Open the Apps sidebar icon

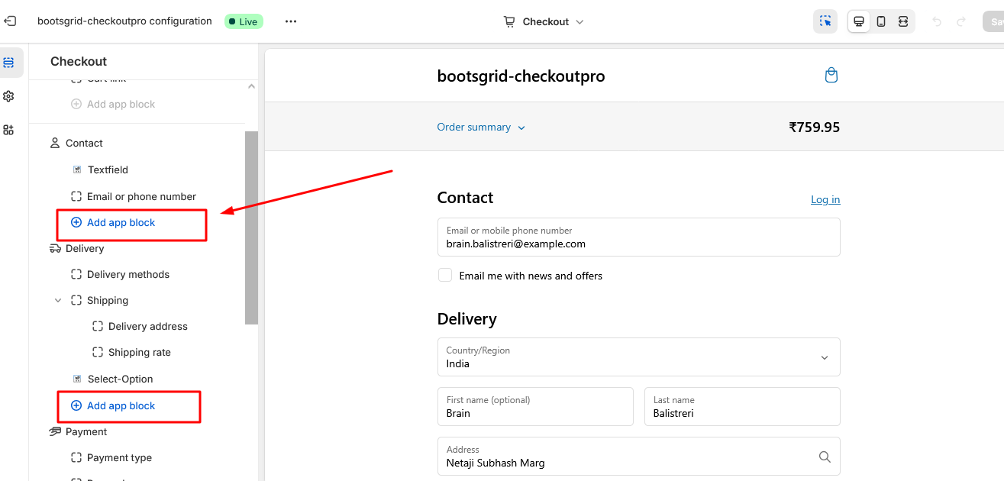pos(8,130)
